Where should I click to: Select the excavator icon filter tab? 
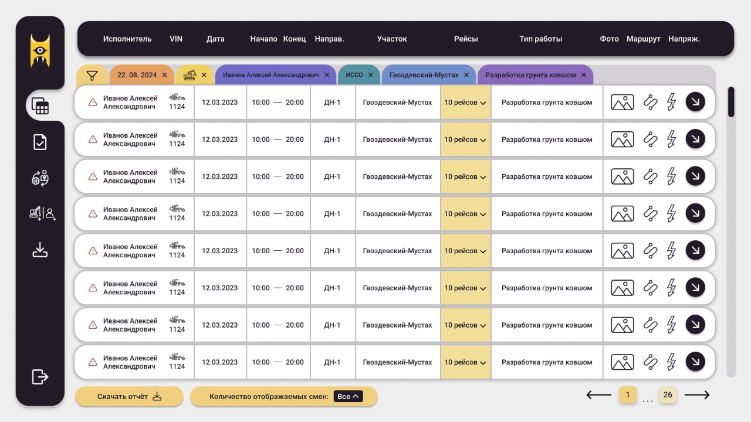(x=194, y=75)
